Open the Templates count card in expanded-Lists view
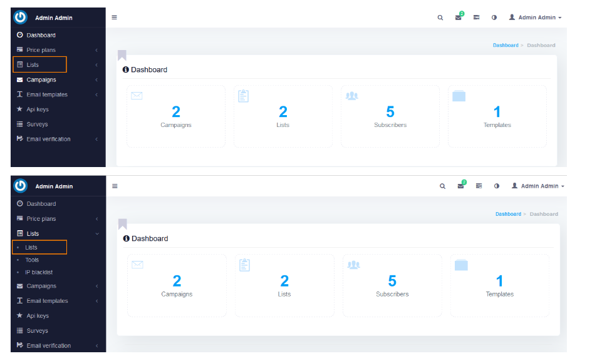This screenshot has width=602, height=361. 499,285
